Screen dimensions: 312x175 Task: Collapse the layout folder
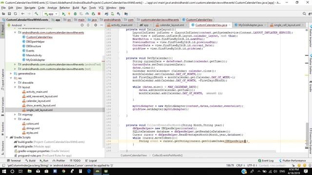point(15,87)
